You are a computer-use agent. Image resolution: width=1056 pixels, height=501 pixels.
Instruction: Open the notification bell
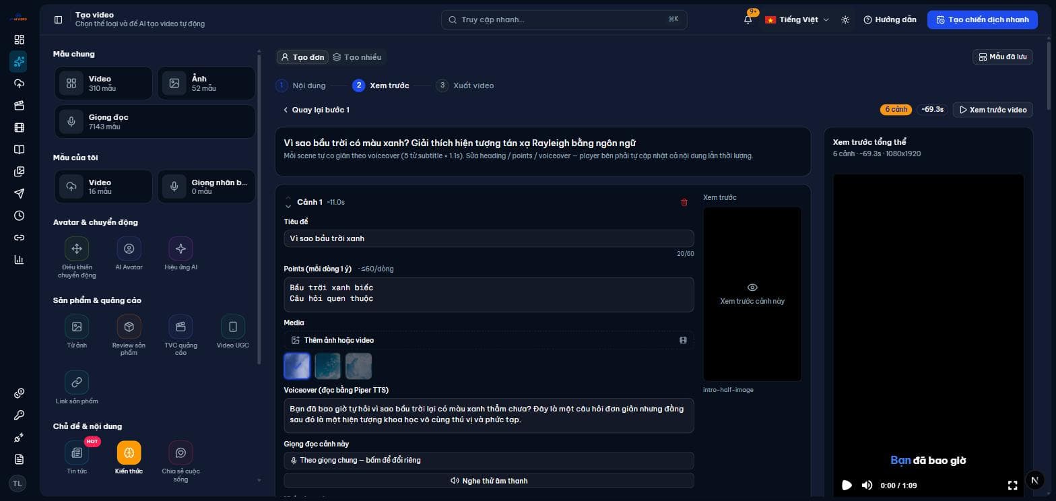point(748,20)
